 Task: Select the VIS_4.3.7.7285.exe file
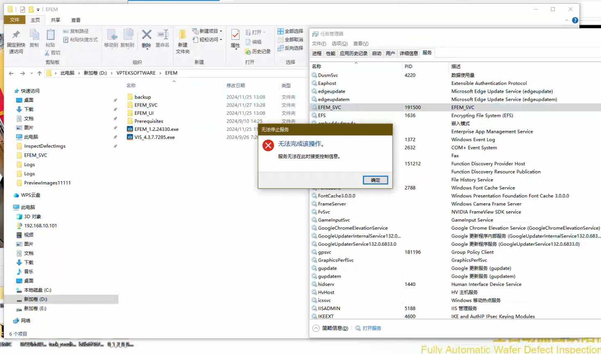pyautogui.click(x=154, y=137)
